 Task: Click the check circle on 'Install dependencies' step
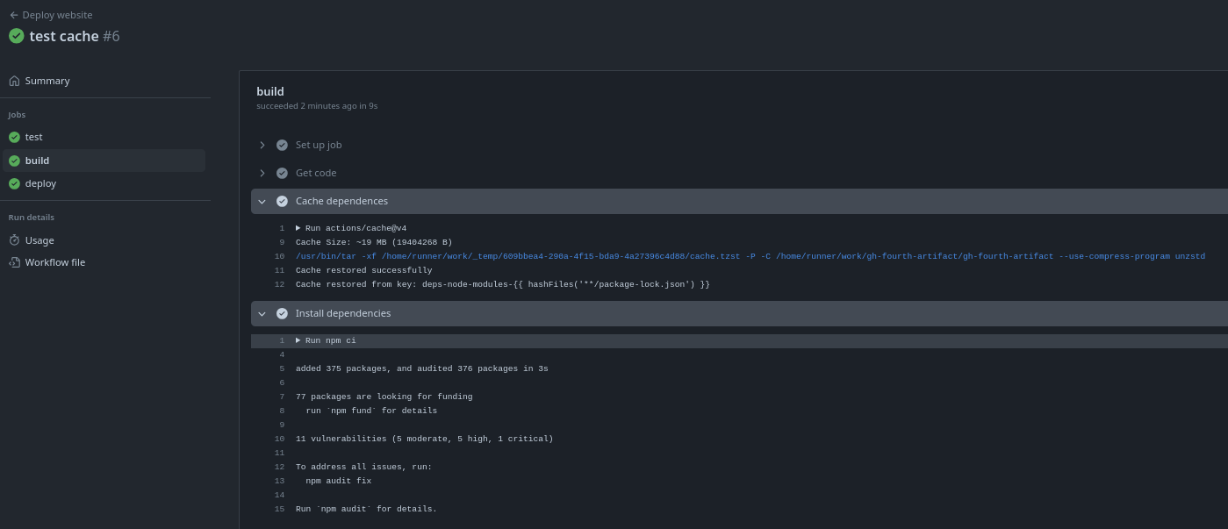(x=282, y=313)
